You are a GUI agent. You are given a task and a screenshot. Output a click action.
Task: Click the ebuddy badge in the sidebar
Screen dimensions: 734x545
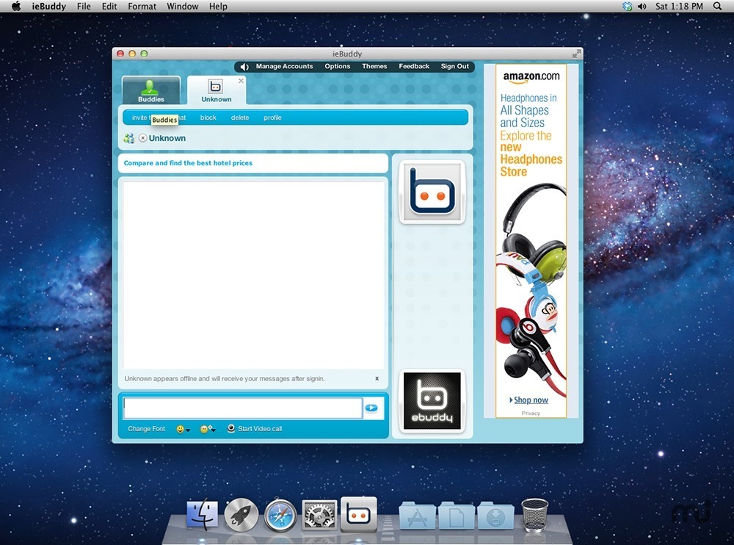pos(432,401)
